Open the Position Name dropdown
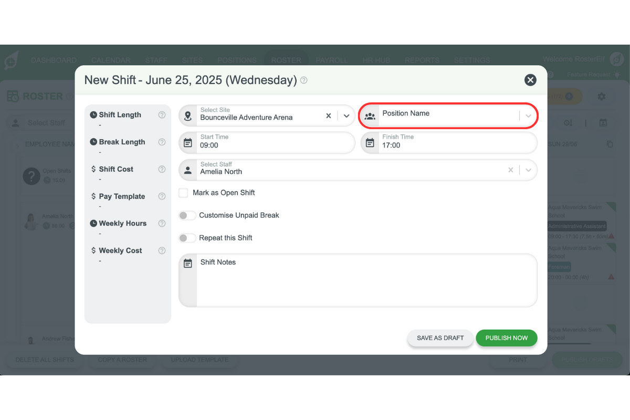 point(528,115)
